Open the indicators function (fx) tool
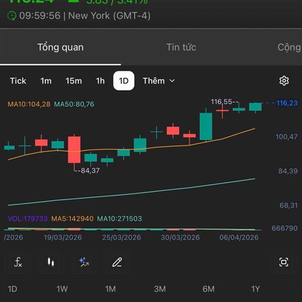302x302 pixels. [18, 262]
